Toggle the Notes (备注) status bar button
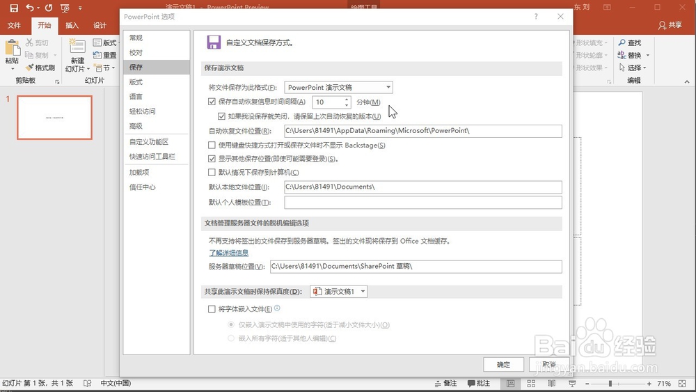Viewport: 696px width, 392px height. point(445,384)
